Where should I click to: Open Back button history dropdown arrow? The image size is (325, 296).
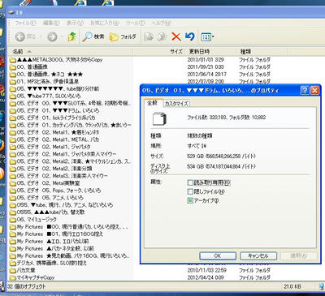coord(41,36)
